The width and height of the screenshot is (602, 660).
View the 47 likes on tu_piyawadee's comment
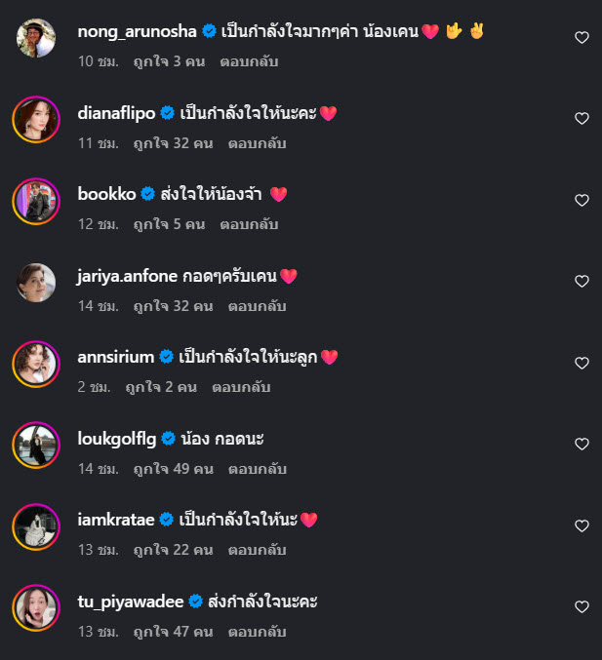tap(173, 632)
